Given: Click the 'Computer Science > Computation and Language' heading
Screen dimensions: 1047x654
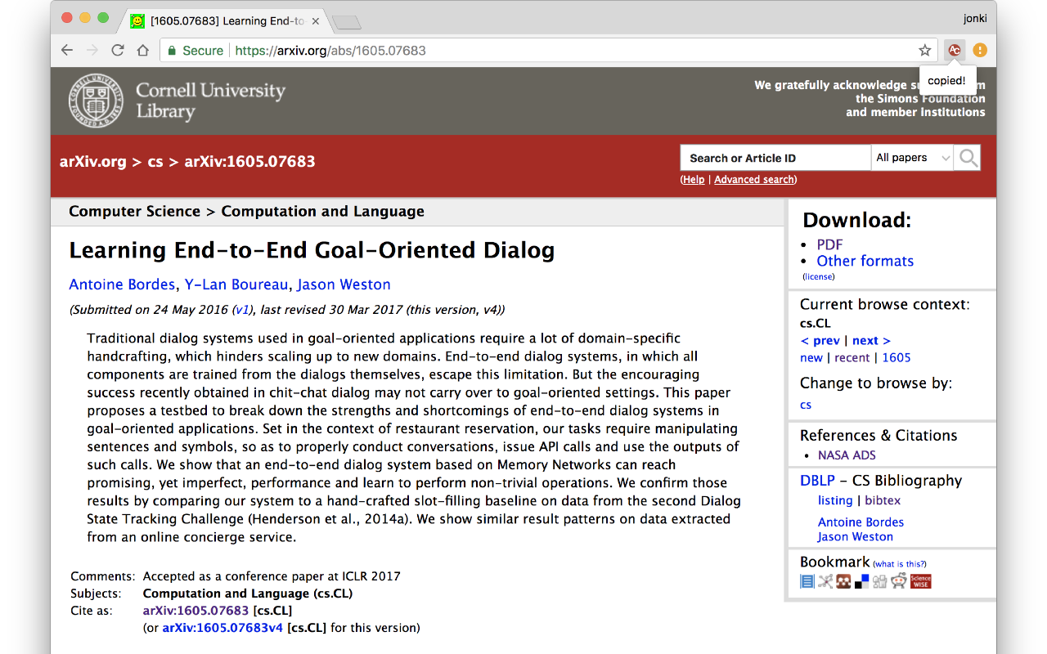Looking at the screenshot, I should tap(246, 211).
